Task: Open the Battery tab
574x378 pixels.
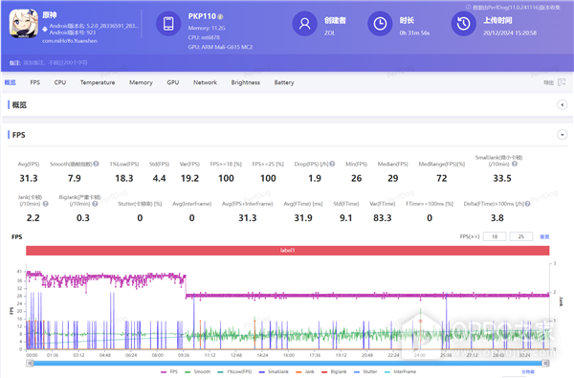Action: (284, 82)
